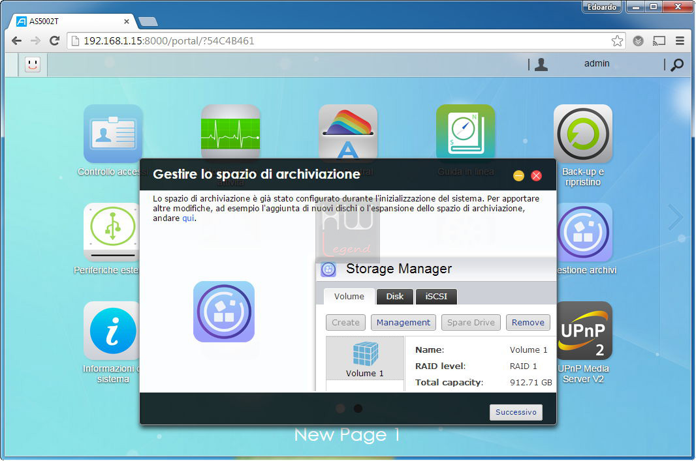Viewport: 696px width, 461px height.
Task: Open the Periferiche esterne USB icon
Action: click(112, 232)
